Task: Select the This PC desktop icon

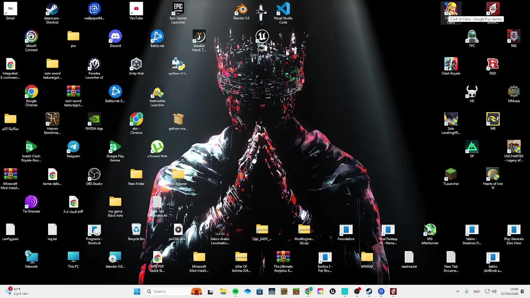Action: coord(73,260)
